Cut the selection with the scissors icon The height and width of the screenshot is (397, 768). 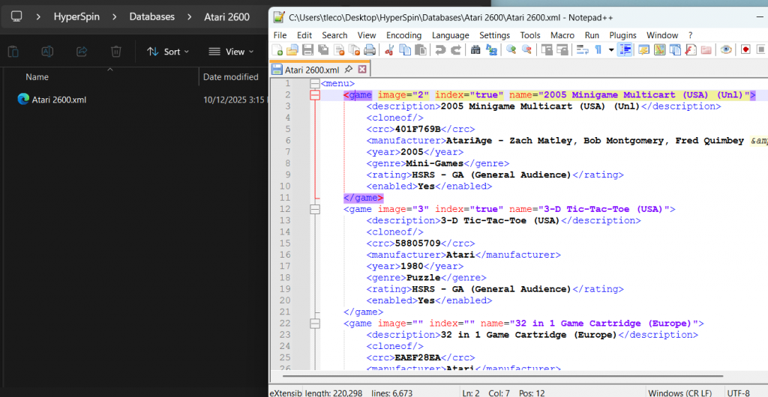[x=389, y=50]
